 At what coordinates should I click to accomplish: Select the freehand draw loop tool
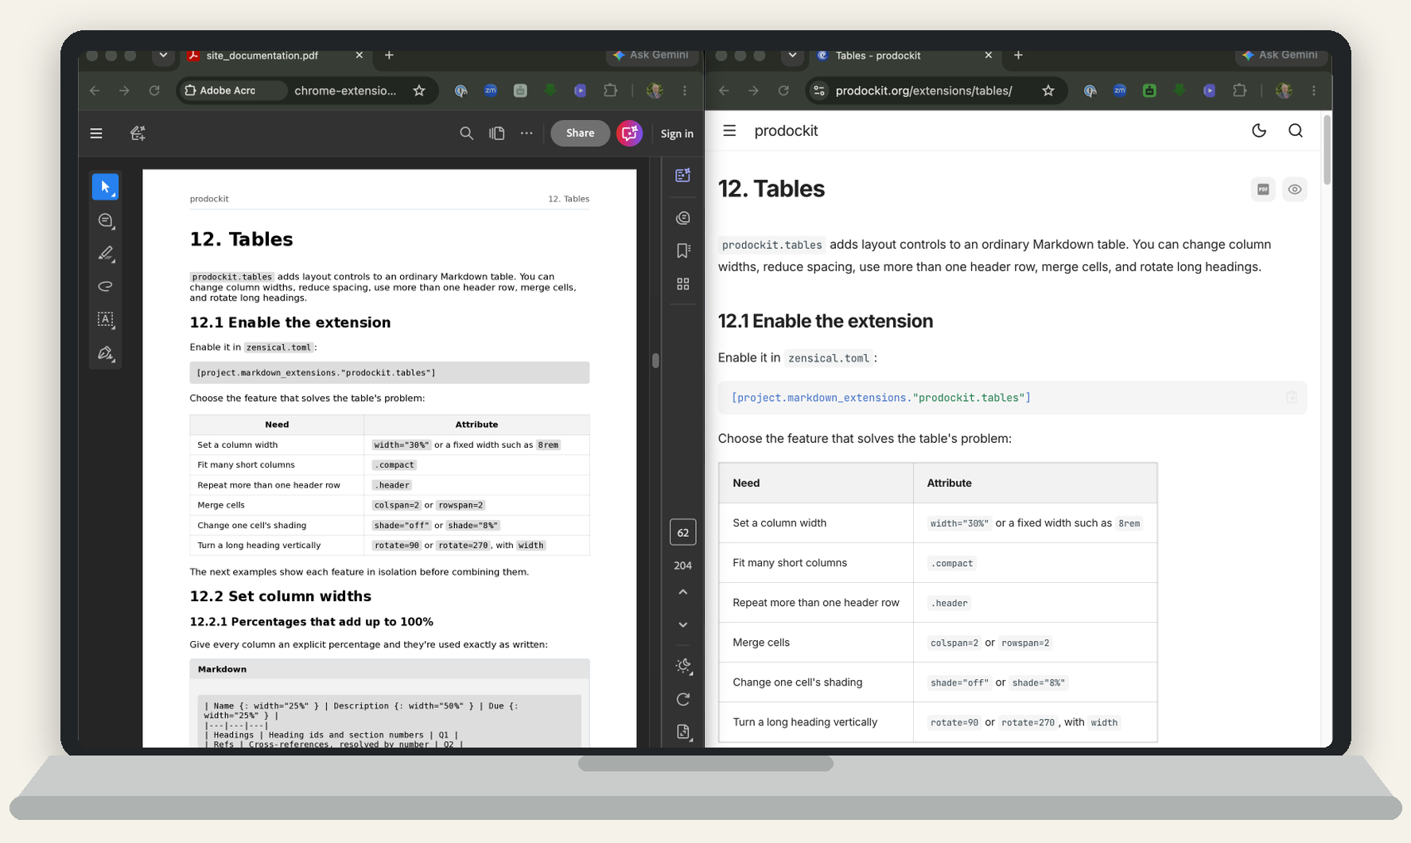pos(105,286)
